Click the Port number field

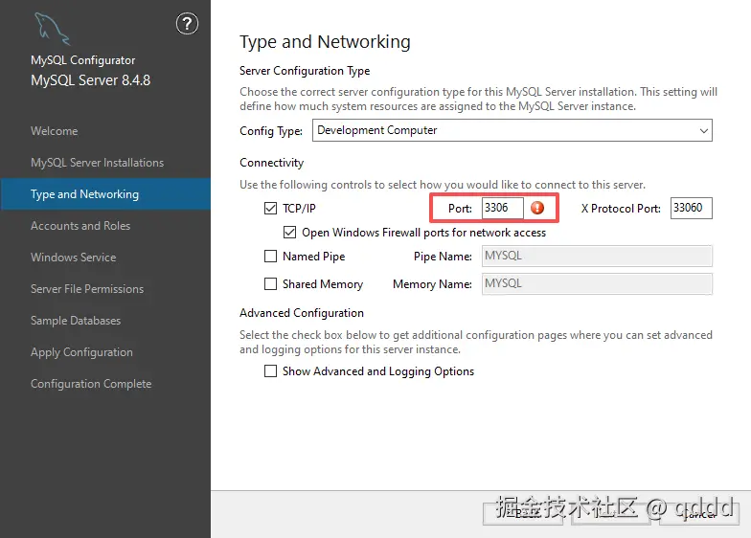502,208
